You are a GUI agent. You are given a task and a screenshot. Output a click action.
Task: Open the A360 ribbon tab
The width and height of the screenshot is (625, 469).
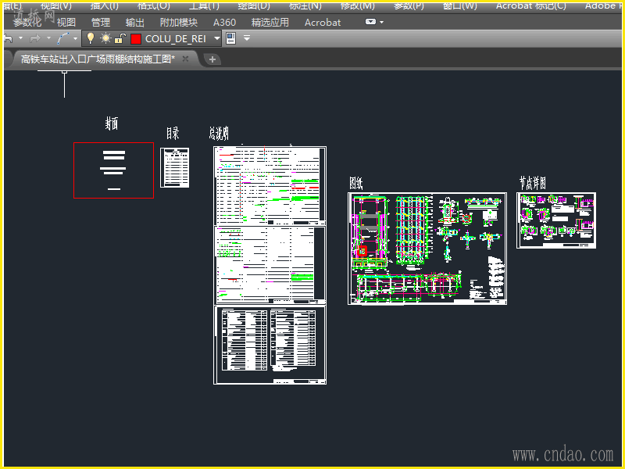tap(224, 23)
